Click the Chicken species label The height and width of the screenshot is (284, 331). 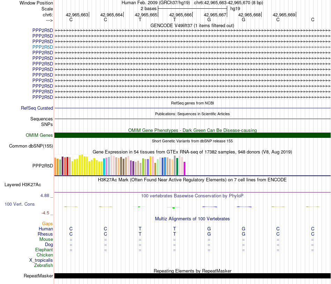click(x=45, y=255)
